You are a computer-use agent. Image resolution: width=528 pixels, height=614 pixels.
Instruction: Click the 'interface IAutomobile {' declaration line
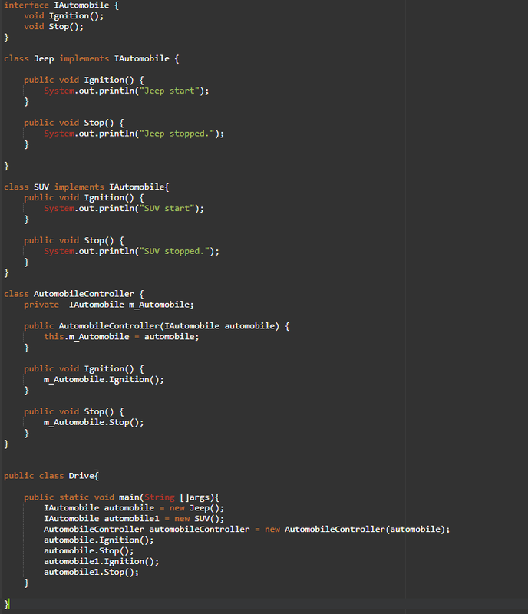point(61,5)
